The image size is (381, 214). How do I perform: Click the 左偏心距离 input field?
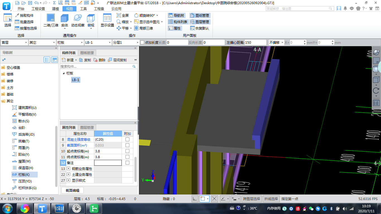(x=255, y=43)
